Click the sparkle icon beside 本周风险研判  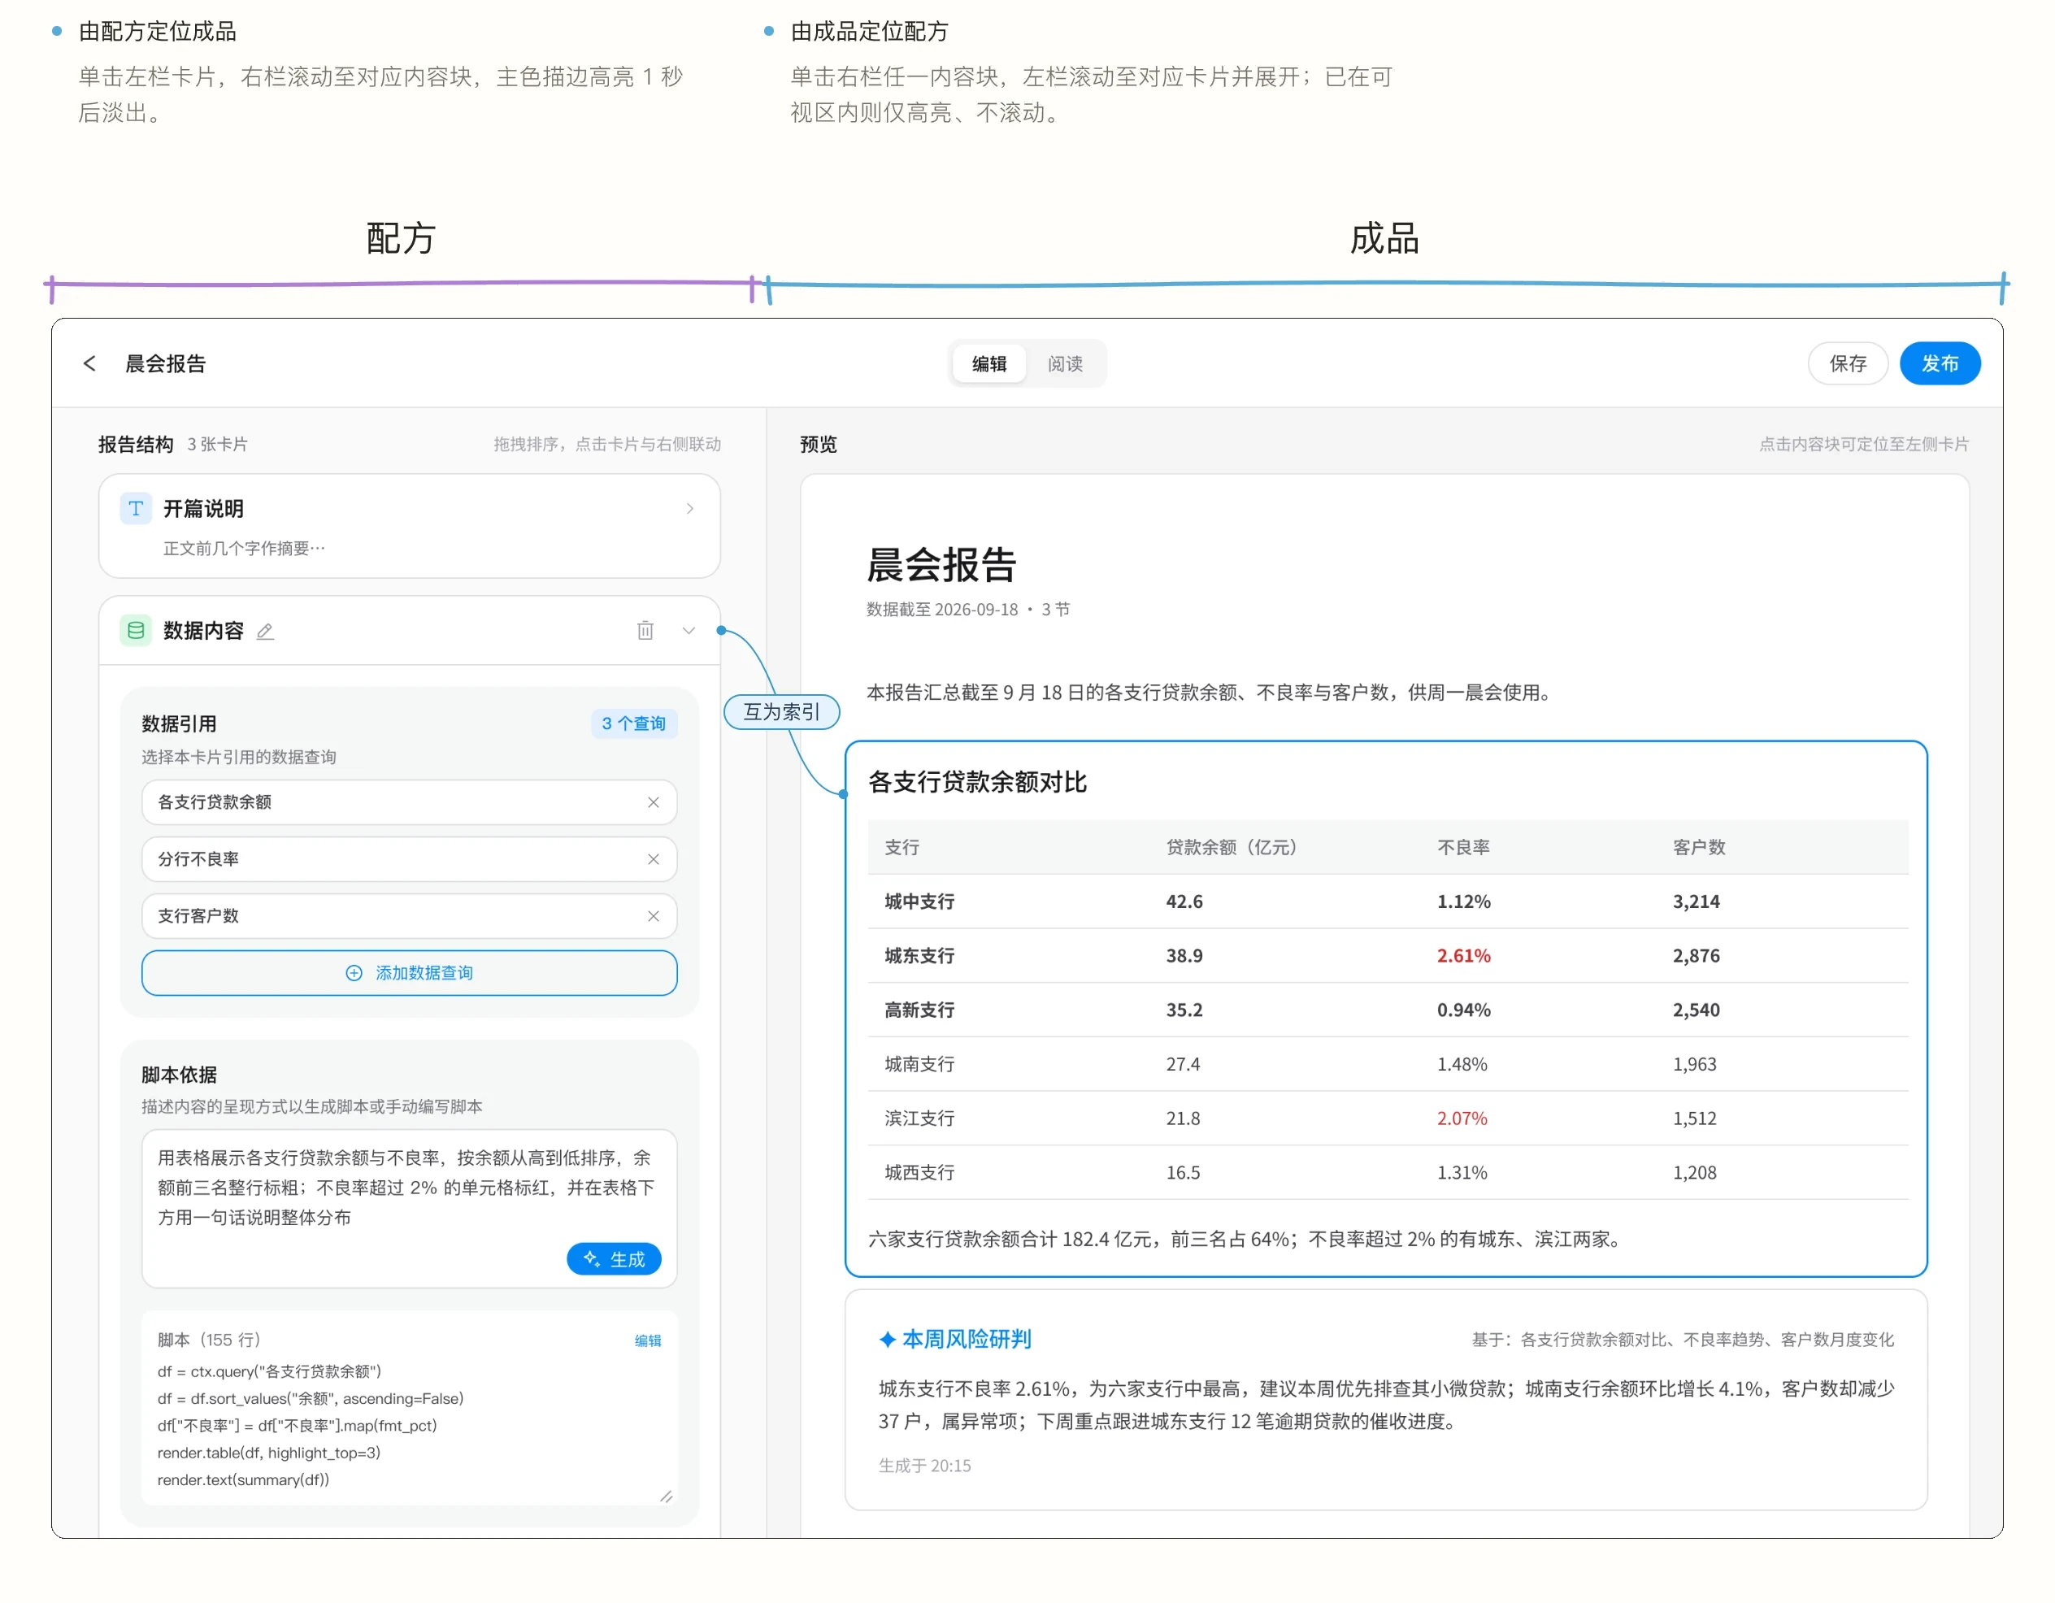pyautogui.click(x=888, y=1339)
